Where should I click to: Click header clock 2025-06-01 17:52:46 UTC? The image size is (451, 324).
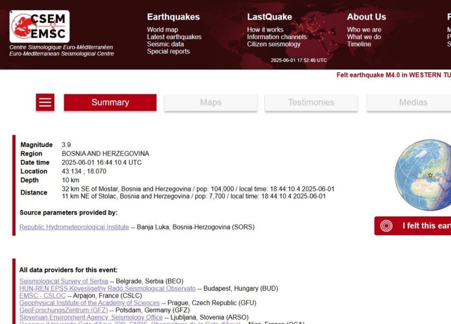click(299, 60)
